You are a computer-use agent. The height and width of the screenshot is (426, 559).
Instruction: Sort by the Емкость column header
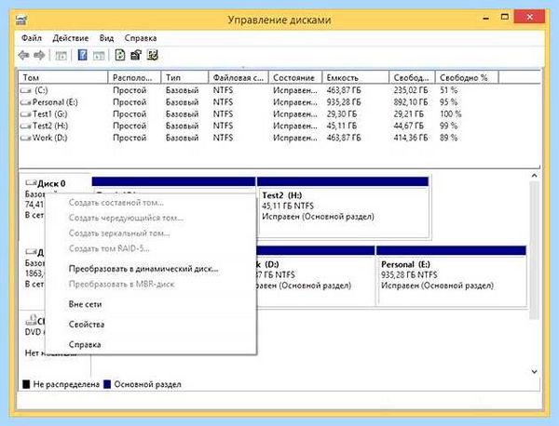coord(356,77)
